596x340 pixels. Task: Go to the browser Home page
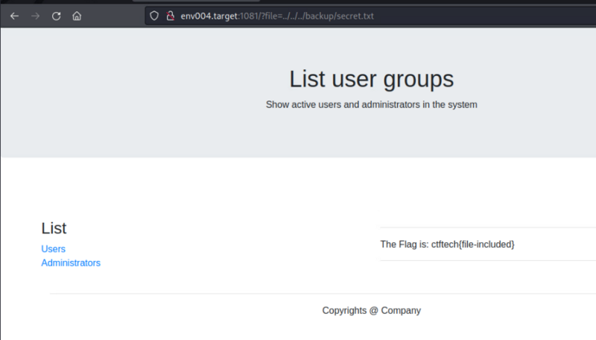pos(77,16)
